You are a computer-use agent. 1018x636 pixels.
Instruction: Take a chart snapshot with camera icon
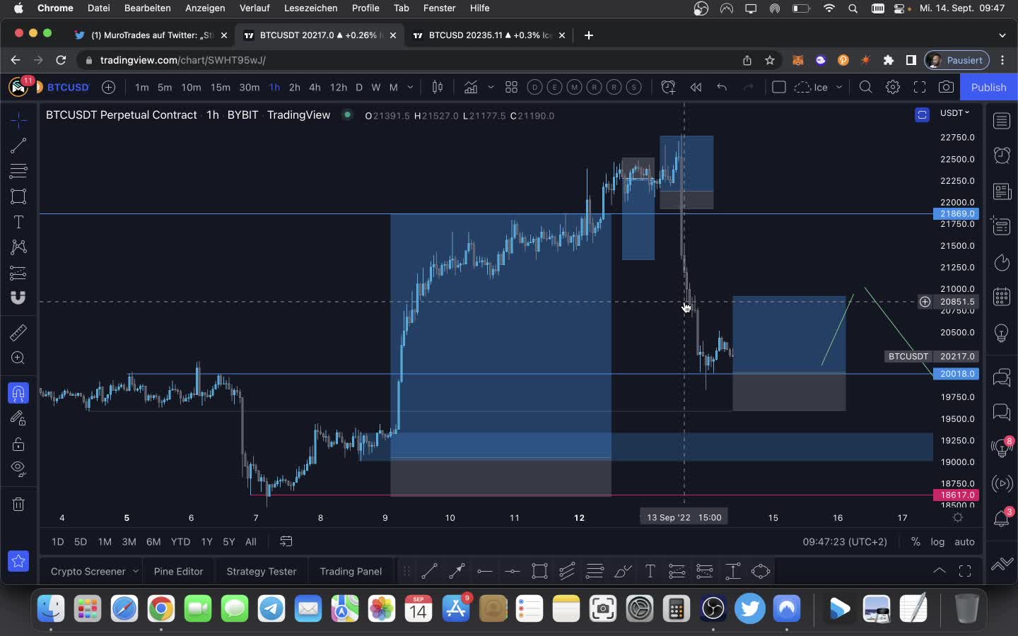(947, 87)
